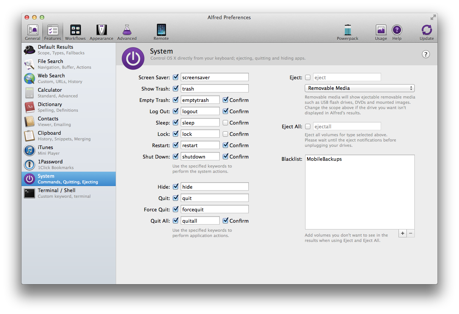Select the Features toolbar icon
The height and width of the screenshot is (314, 459).
click(53, 30)
